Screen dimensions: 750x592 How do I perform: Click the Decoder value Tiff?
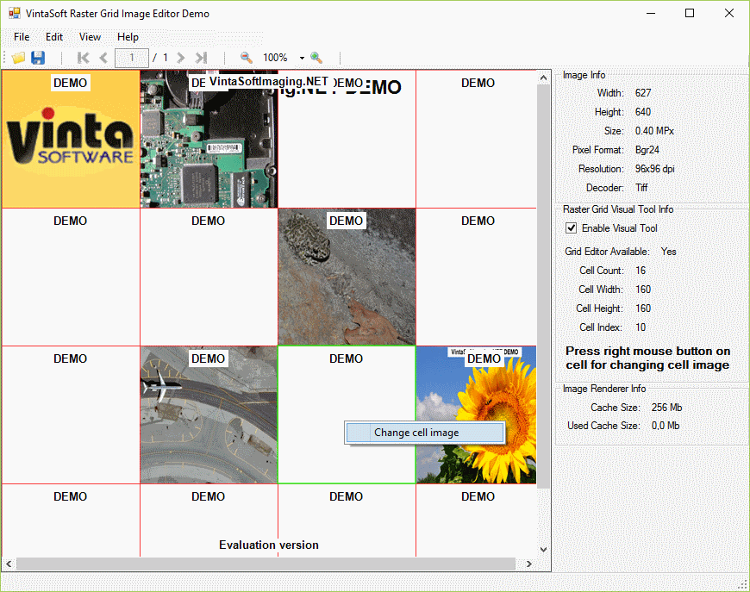click(641, 188)
